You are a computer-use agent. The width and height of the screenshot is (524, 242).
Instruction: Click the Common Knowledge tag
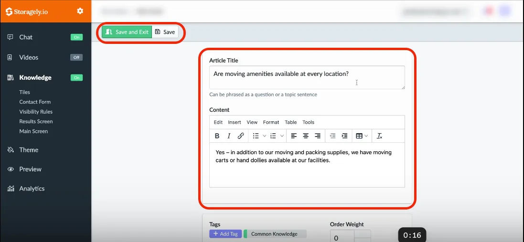275,234
